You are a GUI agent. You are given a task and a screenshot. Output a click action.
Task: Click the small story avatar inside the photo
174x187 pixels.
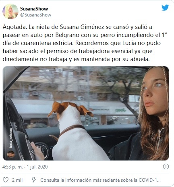pyautogui.click(x=11, y=154)
